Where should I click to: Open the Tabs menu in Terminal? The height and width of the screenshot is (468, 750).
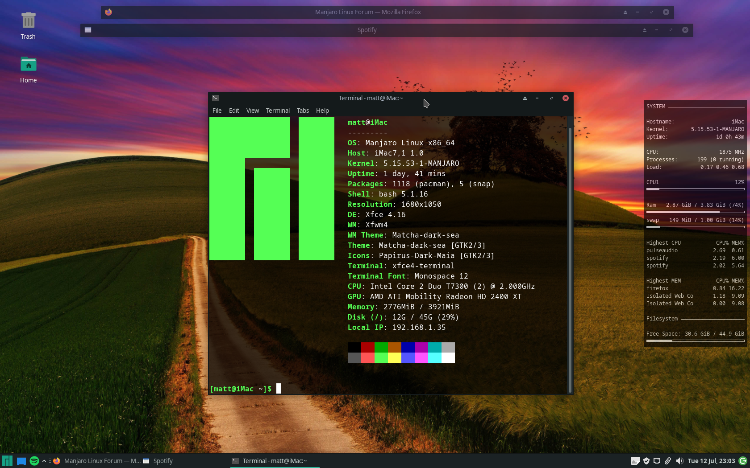(303, 111)
